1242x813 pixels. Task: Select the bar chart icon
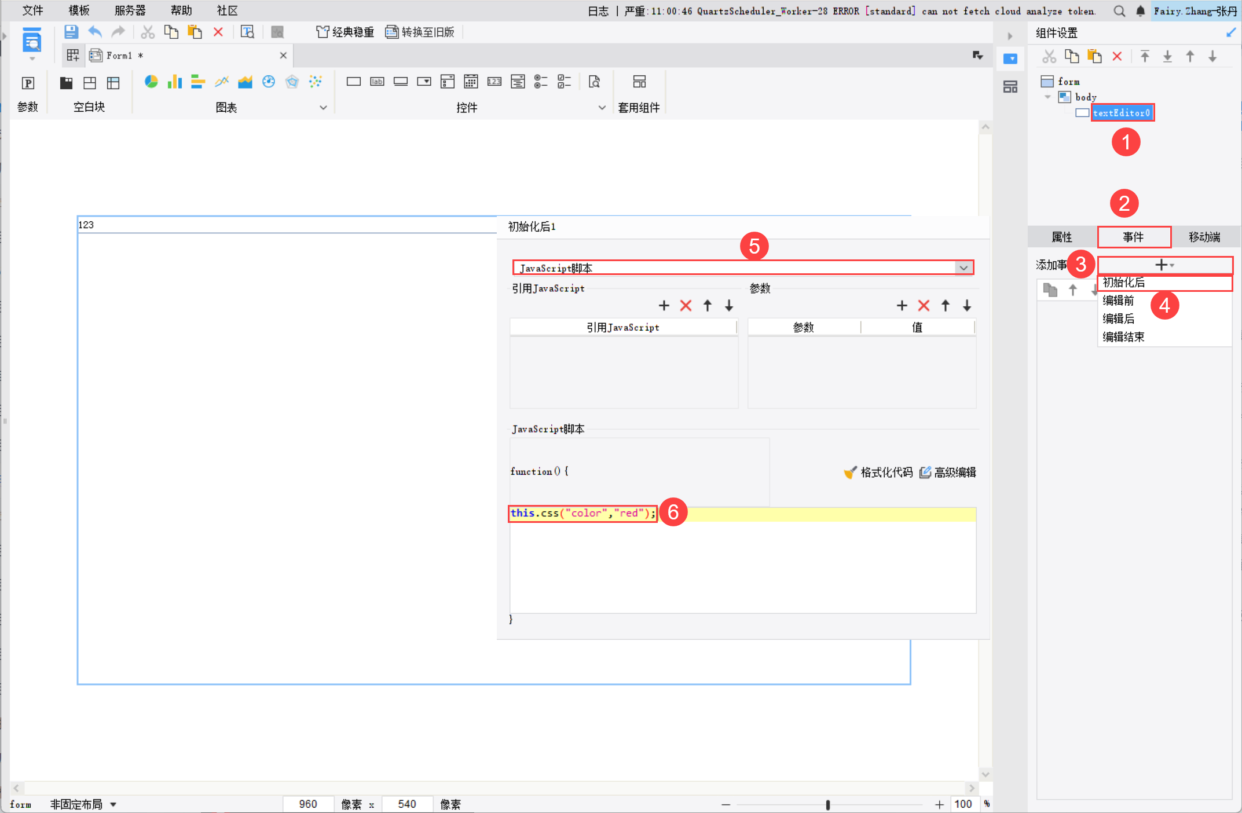(174, 82)
